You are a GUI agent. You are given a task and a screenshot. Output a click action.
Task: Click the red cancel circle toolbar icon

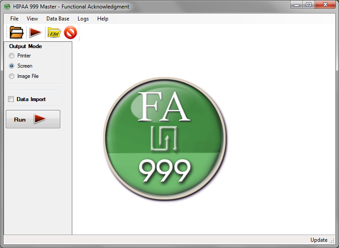(70, 33)
